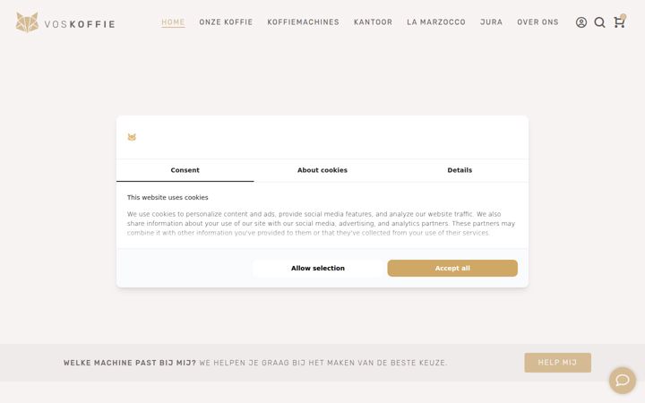
Task: Open the OVER ONS menu item
Action: pyautogui.click(x=537, y=22)
